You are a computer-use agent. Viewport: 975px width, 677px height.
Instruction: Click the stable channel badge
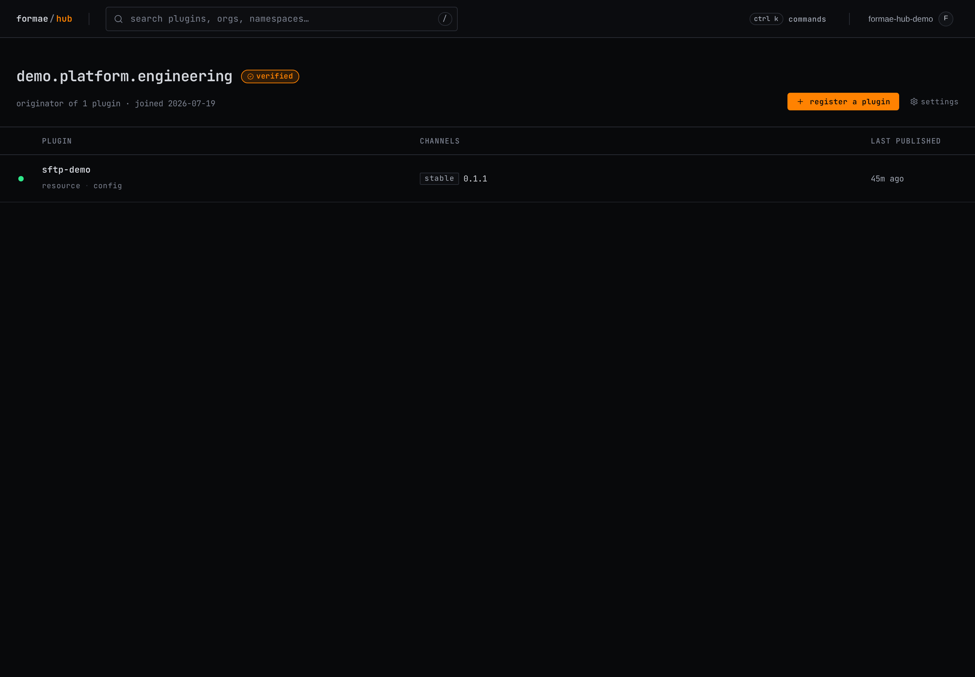click(x=439, y=179)
